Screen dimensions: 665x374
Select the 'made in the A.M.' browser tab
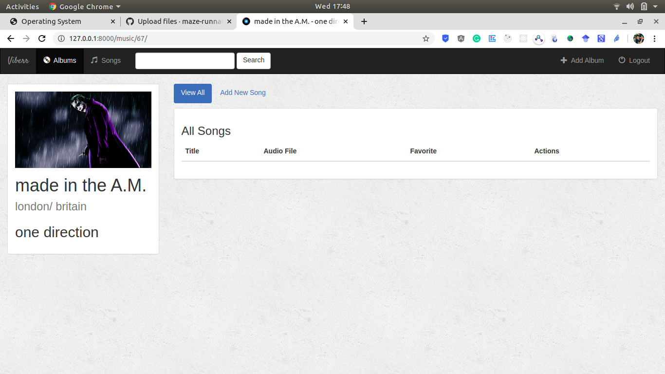[x=295, y=21]
